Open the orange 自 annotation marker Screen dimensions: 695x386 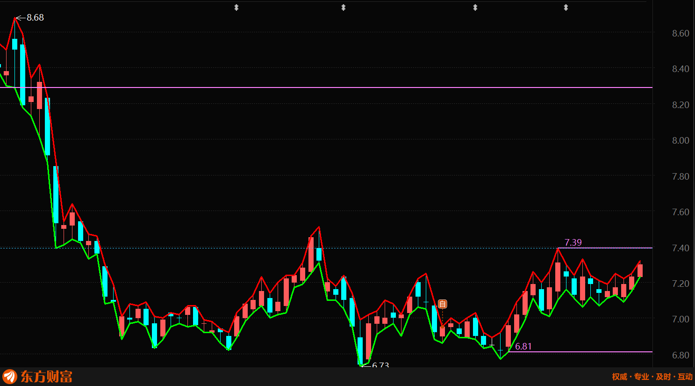coord(443,304)
